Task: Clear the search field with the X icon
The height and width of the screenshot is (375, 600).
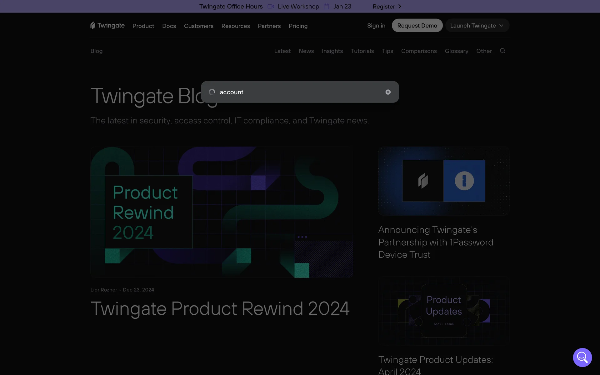Action: pyautogui.click(x=388, y=92)
